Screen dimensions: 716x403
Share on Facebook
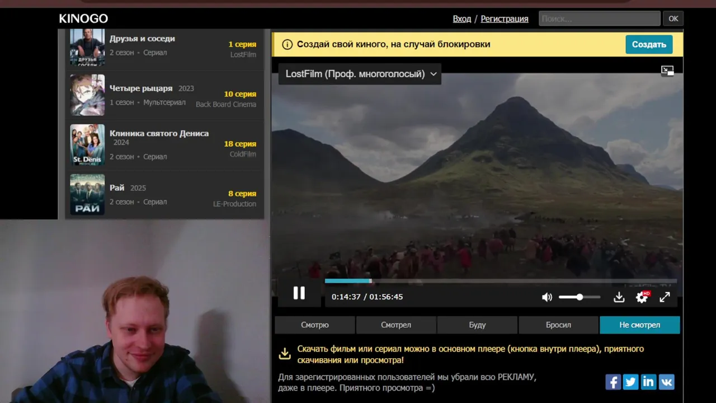tap(613, 382)
